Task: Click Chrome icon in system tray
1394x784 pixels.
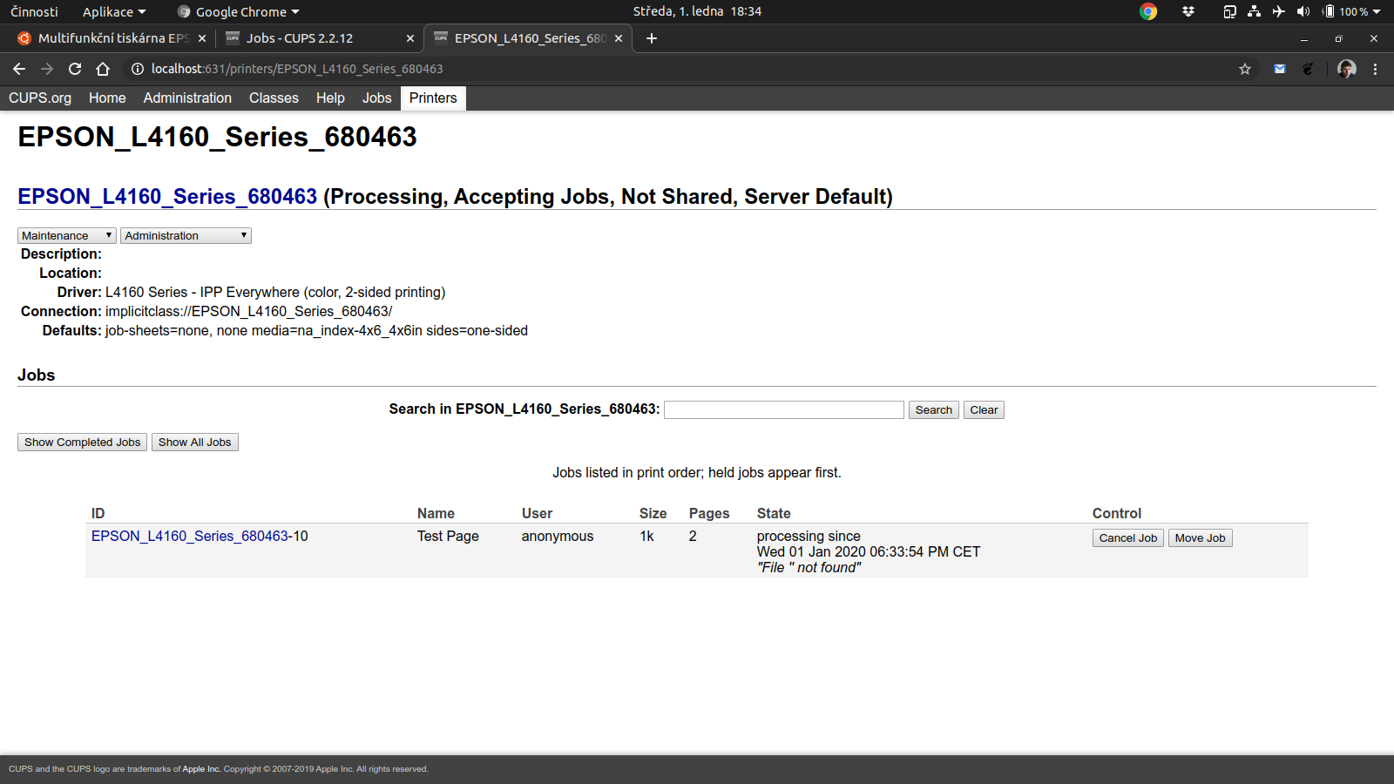Action: (x=1148, y=11)
